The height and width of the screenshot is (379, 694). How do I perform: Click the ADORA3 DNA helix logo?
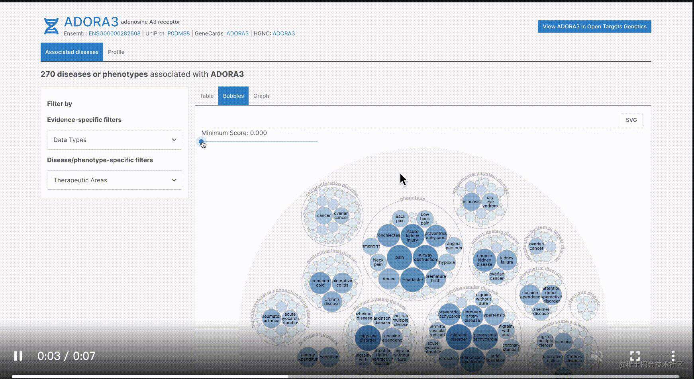tap(51, 26)
